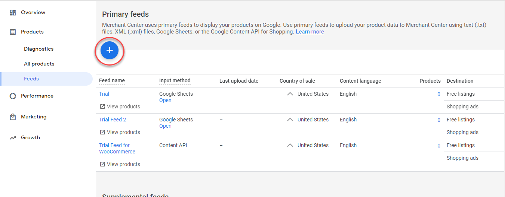Collapse country chevron in Trial Feed 2 row
Screen dimensions: 505x197
coord(290,120)
